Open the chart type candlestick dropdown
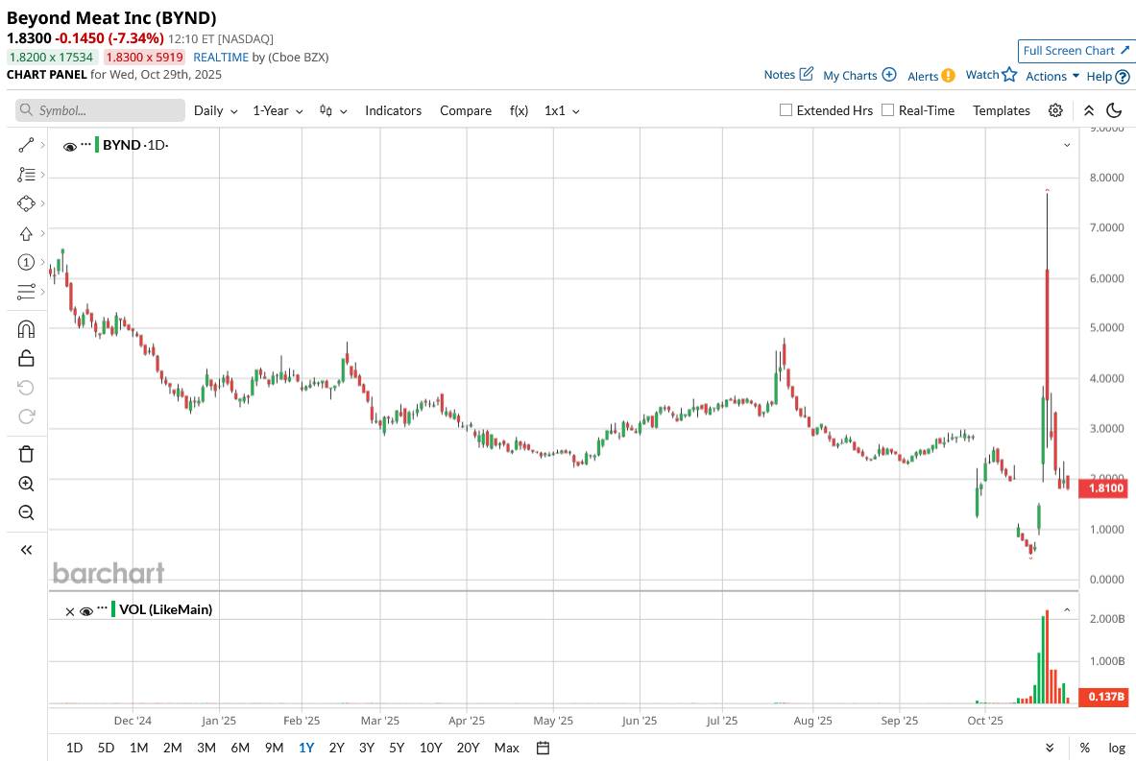 (333, 110)
